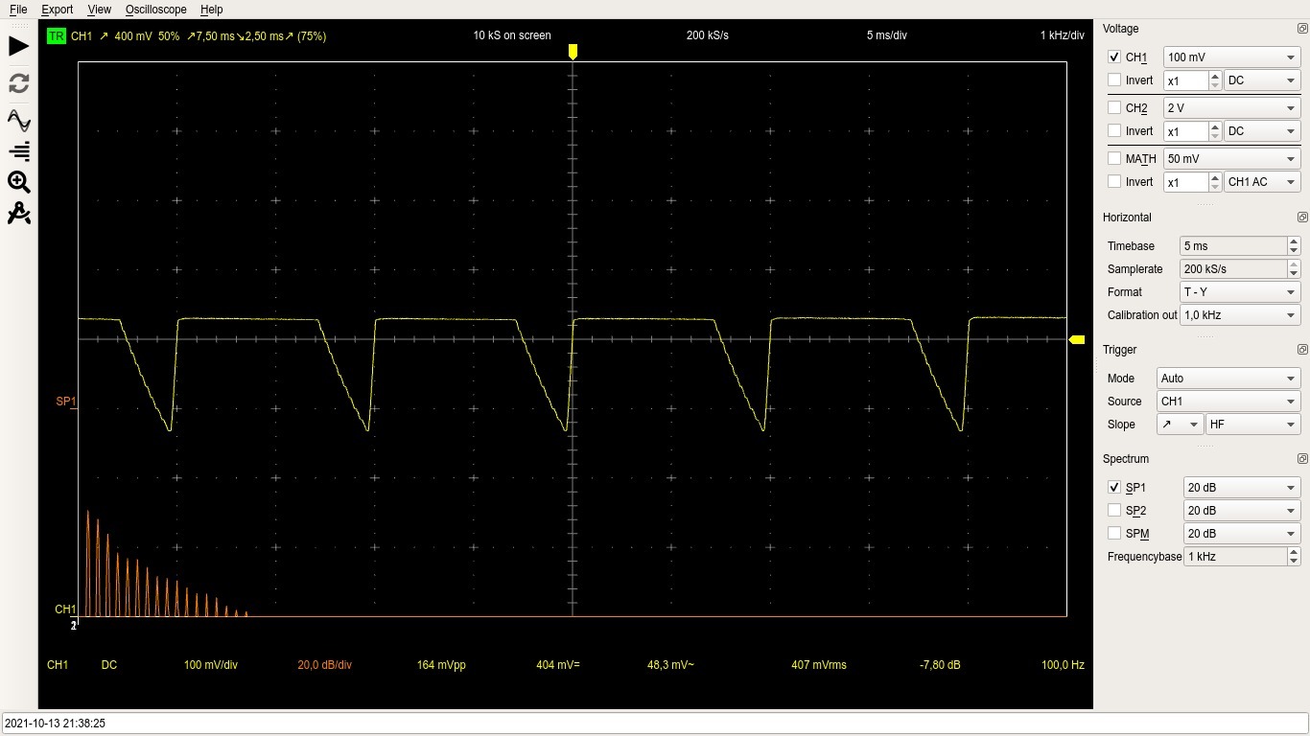Toggle the Invert checkbox under CH2
Viewport: 1310px width, 736px height.
click(1113, 131)
